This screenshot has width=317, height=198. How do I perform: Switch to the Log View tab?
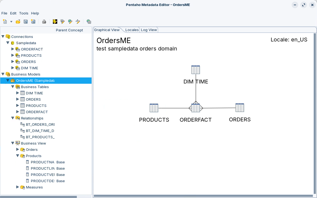(x=149, y=30)
